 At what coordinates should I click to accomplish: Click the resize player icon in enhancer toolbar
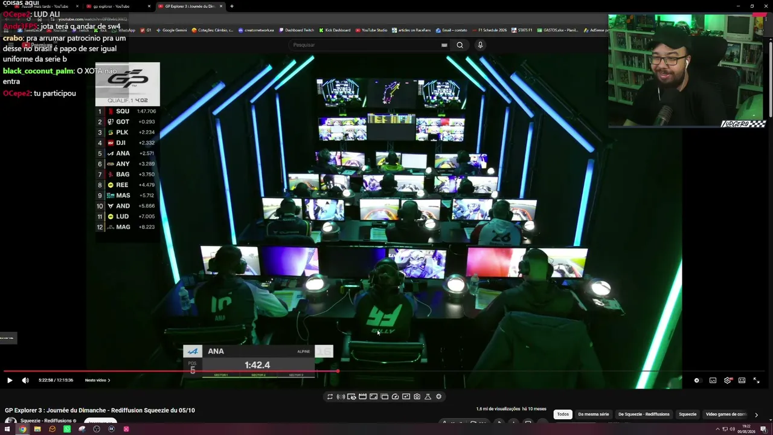point(373,396)
